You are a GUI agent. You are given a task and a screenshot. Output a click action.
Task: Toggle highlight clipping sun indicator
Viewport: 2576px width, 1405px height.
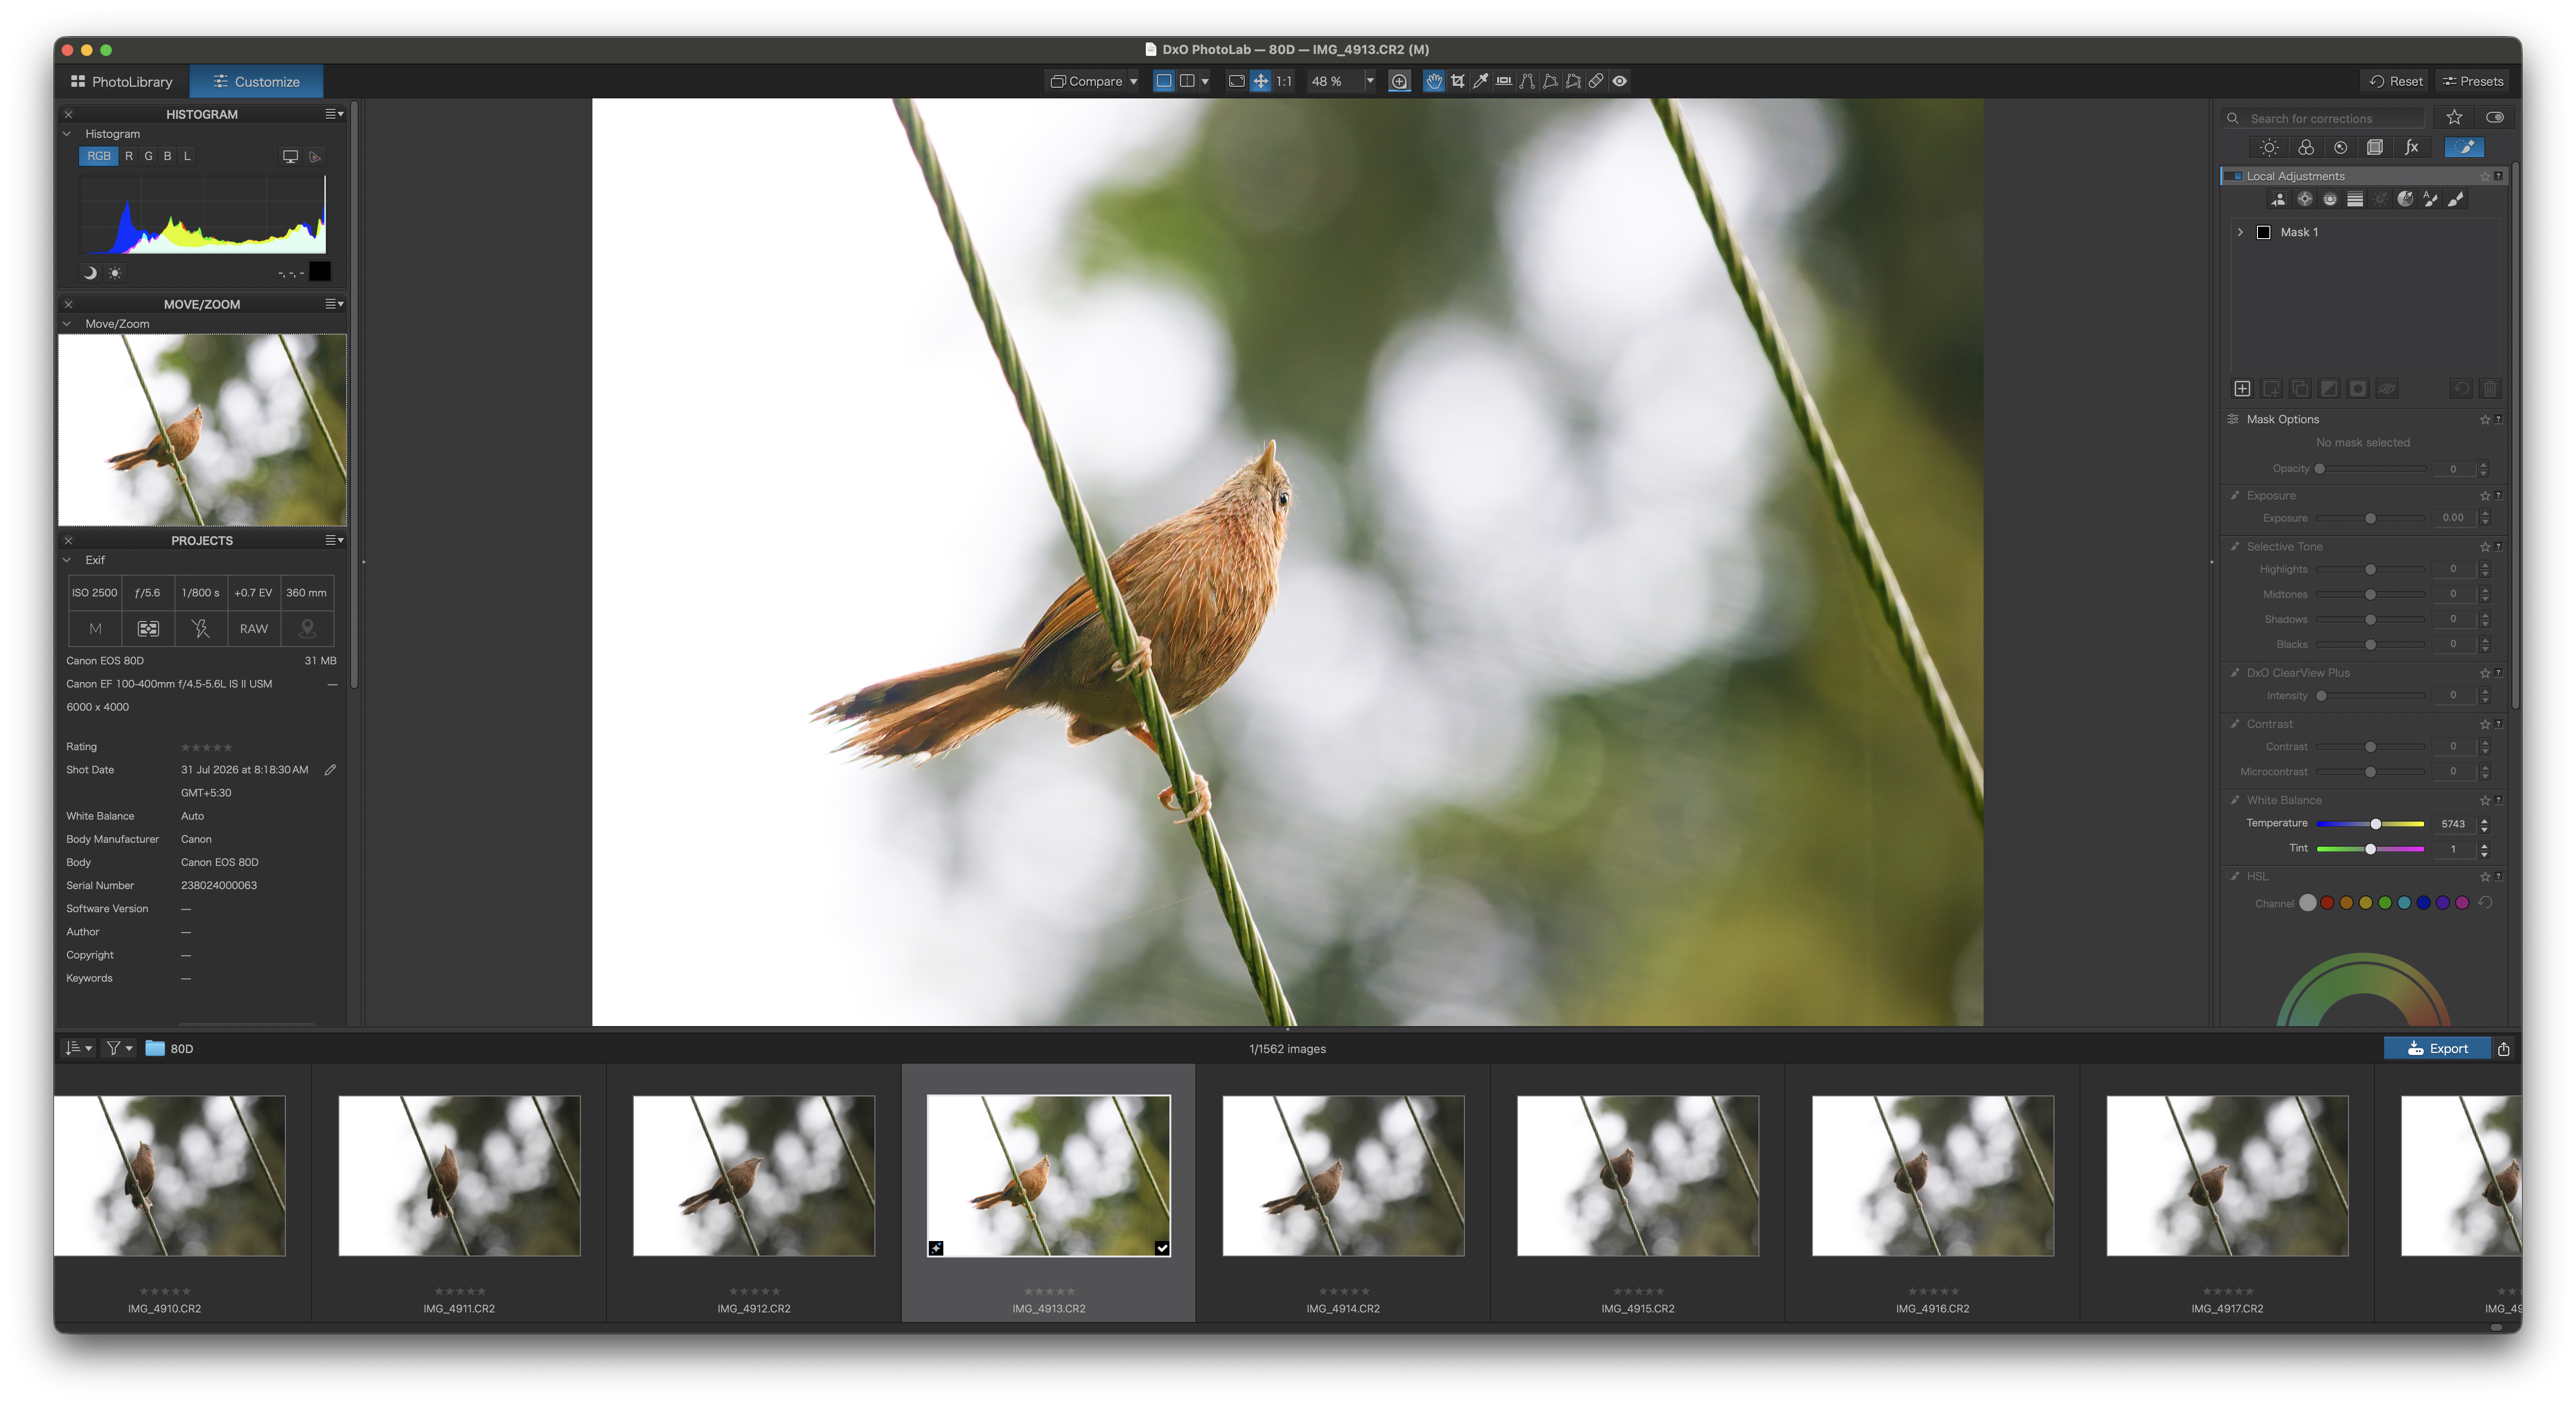[x=115, y=272]
